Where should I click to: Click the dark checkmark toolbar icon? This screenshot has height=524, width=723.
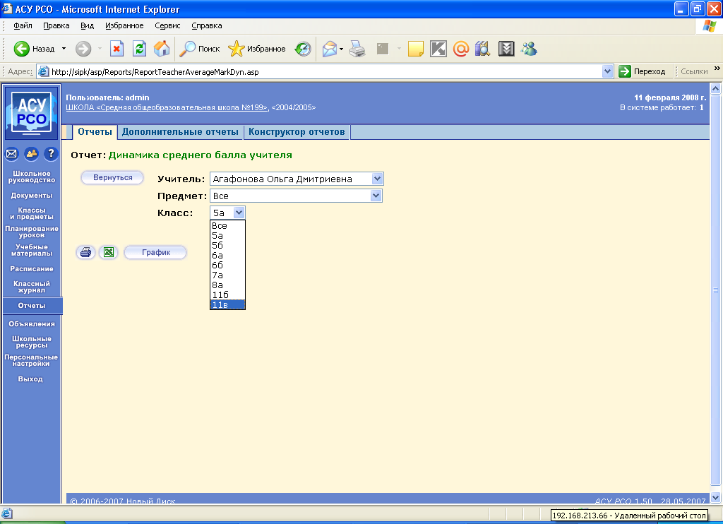506,49
